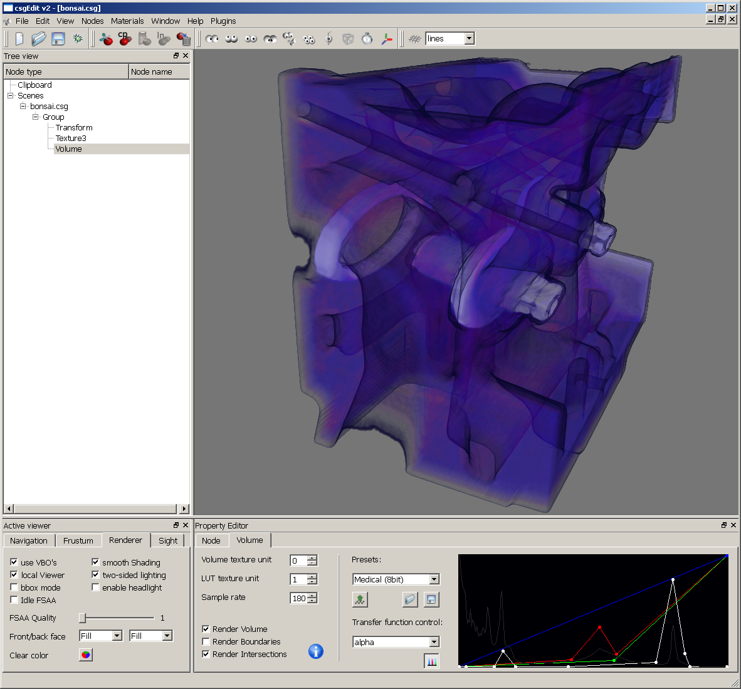Screen dimensions: 741x689
Task: Click the colored coordinate axes icon
Action: [x=387, y=39]
